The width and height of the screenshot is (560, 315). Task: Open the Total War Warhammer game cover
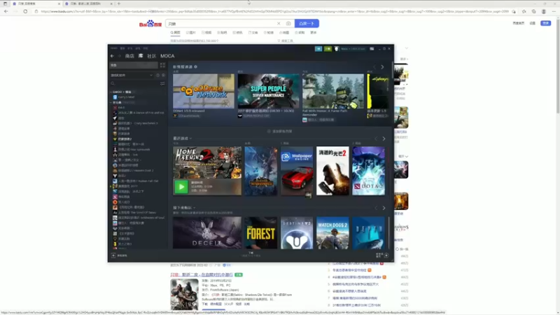260,171
